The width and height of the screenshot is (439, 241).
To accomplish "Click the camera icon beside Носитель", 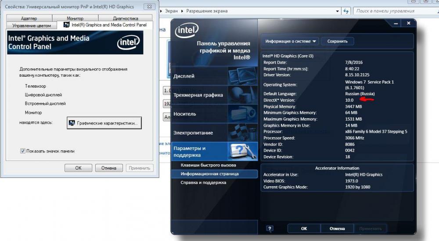I will [x=242, y=114].
